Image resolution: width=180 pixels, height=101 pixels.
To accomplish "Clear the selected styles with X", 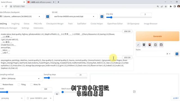I will [x=167, y=54].
